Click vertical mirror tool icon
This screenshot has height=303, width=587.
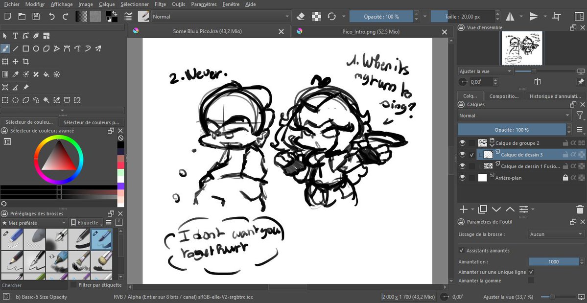534,17
